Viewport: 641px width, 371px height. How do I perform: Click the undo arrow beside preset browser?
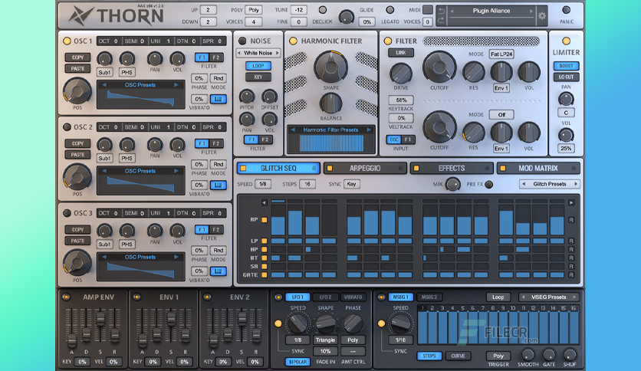click(x=441, y=11)
